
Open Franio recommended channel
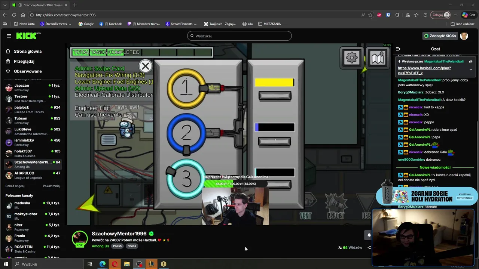(x=33, y=238)
